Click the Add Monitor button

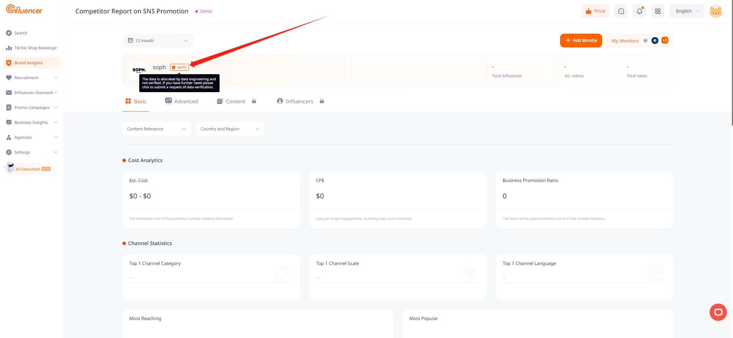(x=581, y=41)
